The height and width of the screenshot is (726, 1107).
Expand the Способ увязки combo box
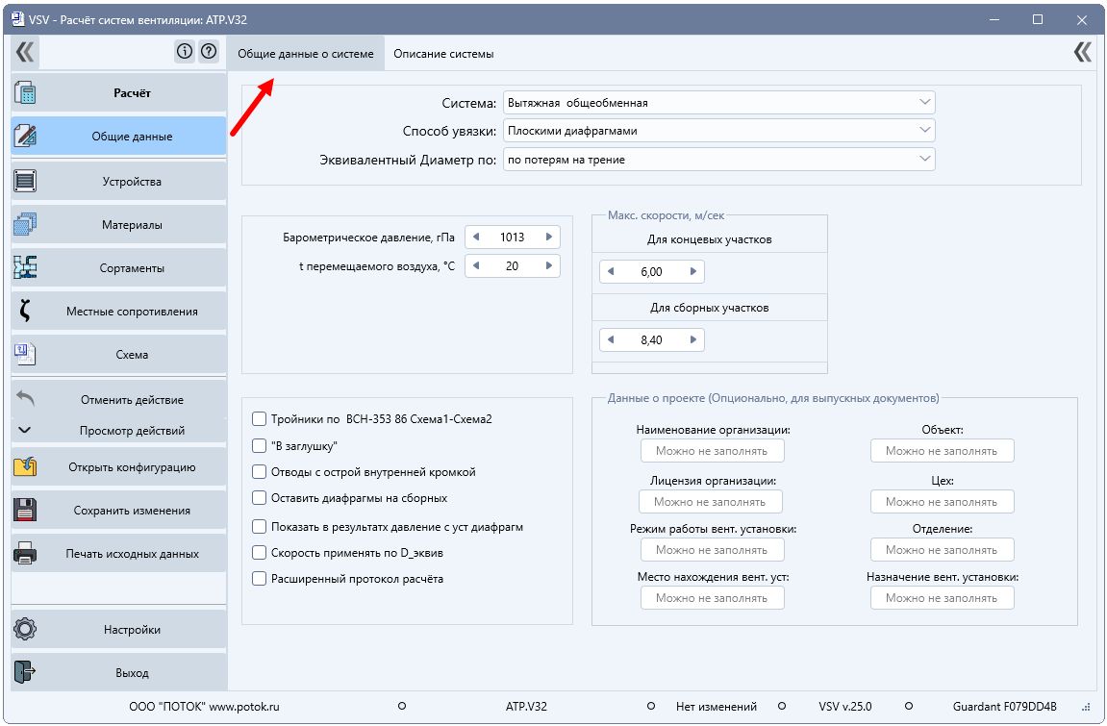click(x=718, y=131)
